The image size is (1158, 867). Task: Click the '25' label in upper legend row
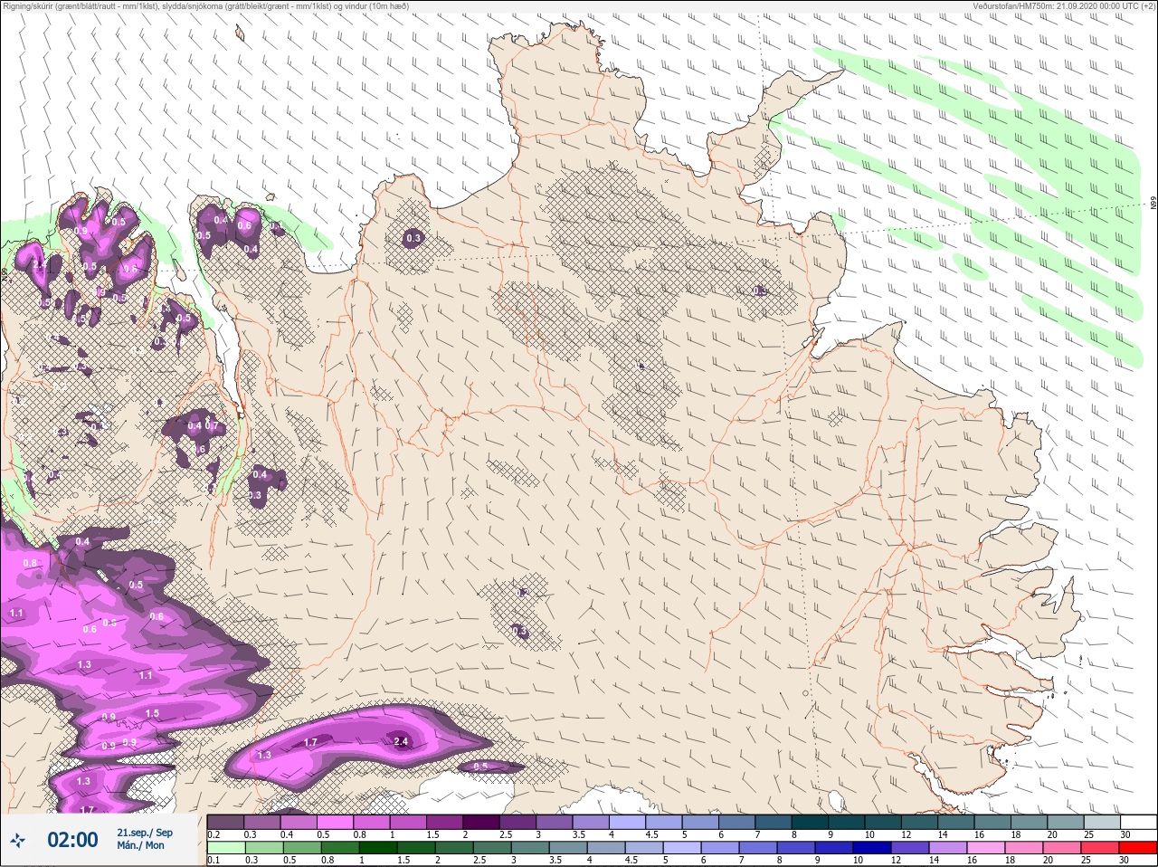tap(1089, 834)
